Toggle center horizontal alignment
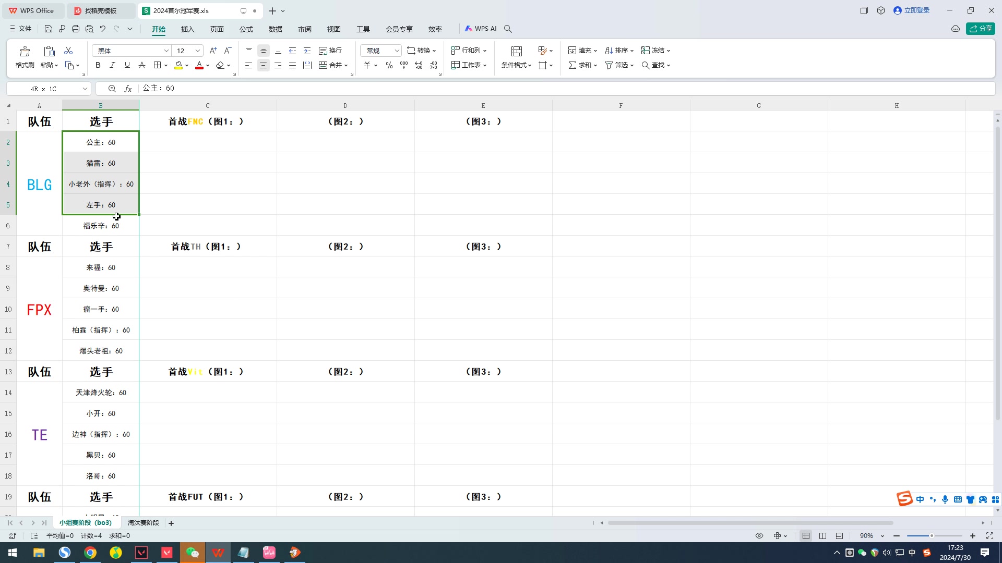Image resolution: width=1002 pixels, height=563 pixels. [x=264, y=65]
